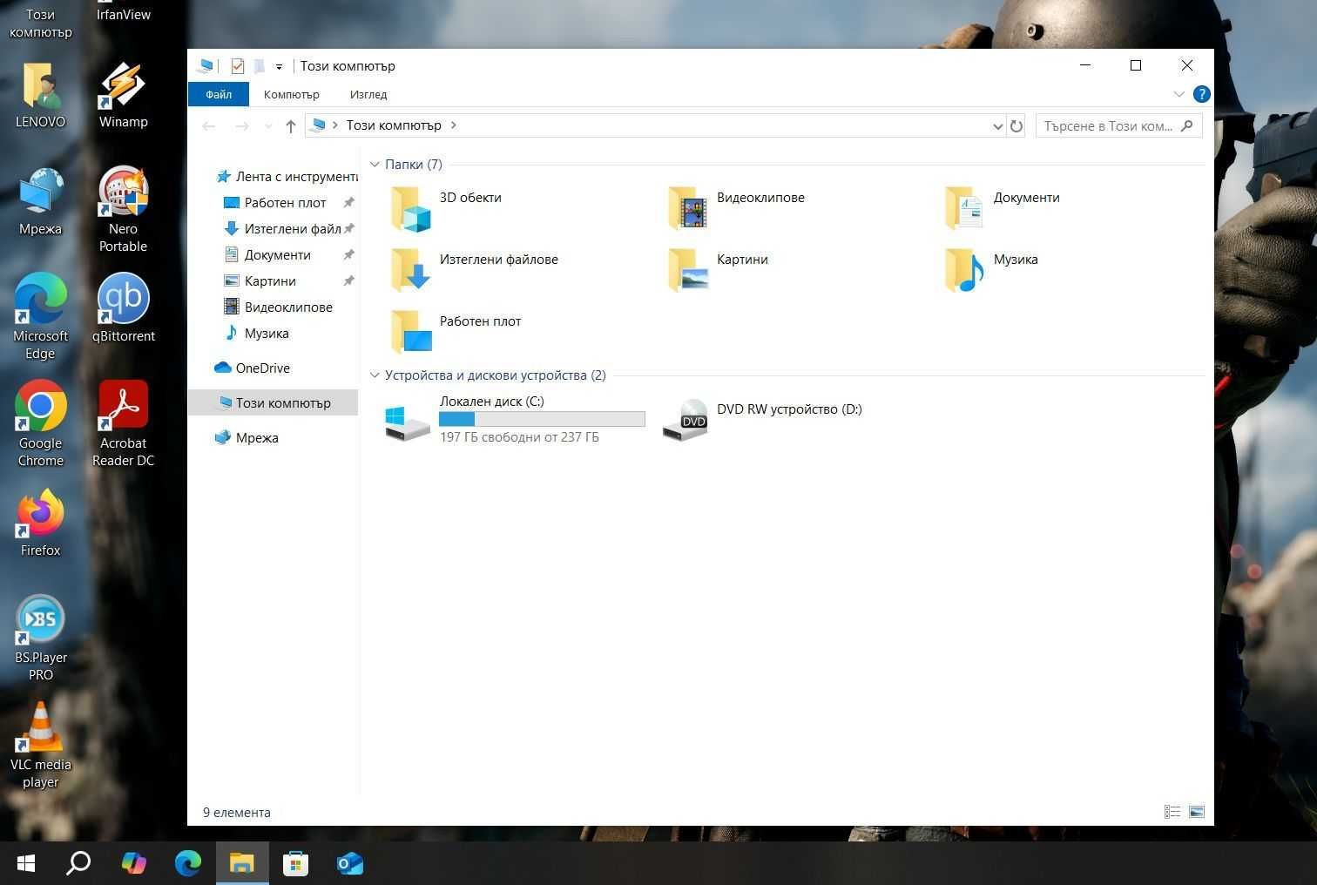This screenshot has height=885, width=1317.
Task: Go up one folder level
Action: pyautogui.click(x=291, y=126)
